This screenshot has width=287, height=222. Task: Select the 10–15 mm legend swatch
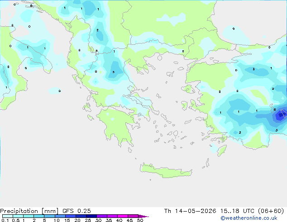[60, 216]
